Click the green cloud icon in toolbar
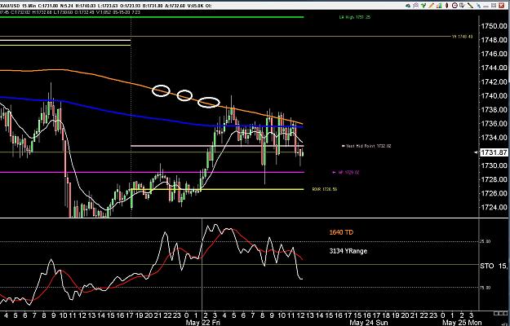Image resolution: width=510 pixels, height=326 pixels. click(408, 5)
